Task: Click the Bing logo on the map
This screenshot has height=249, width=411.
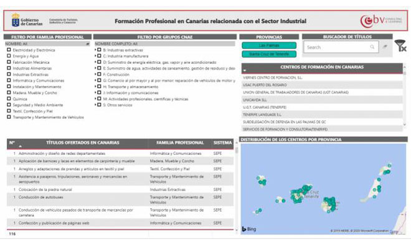Action: click(248, 229)
